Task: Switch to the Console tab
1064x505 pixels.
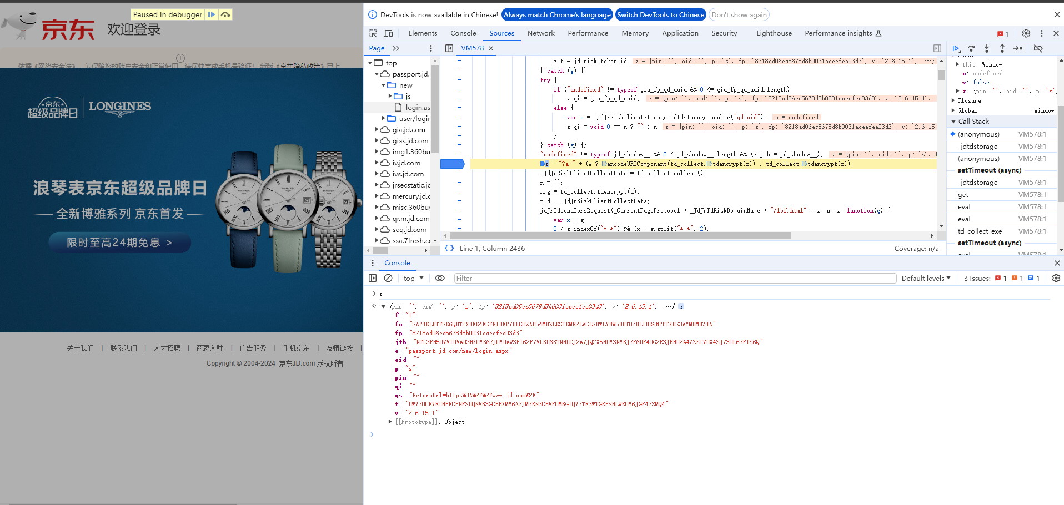Action: (x=463, y=33)
